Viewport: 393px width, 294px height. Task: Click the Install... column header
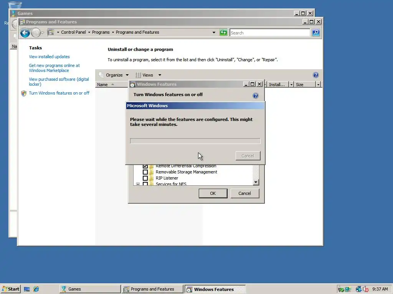tap(278, 85)
